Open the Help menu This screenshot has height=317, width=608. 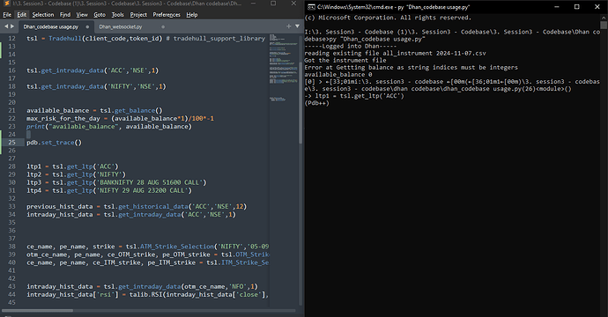click(x=192, y=15)
